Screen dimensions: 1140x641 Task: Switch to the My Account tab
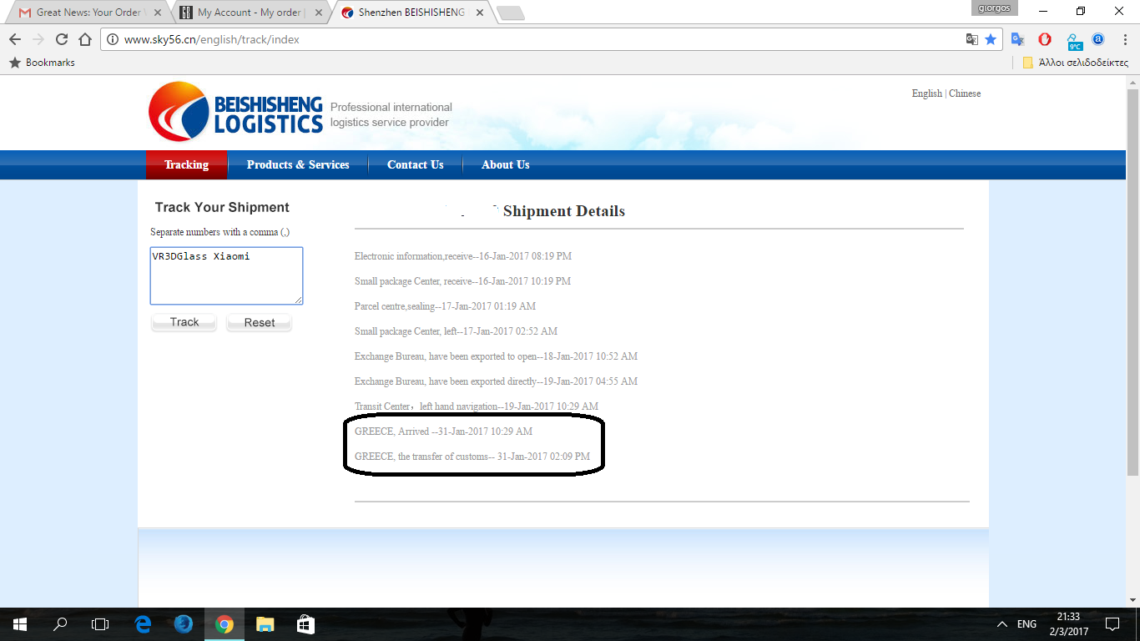point(249,13)
